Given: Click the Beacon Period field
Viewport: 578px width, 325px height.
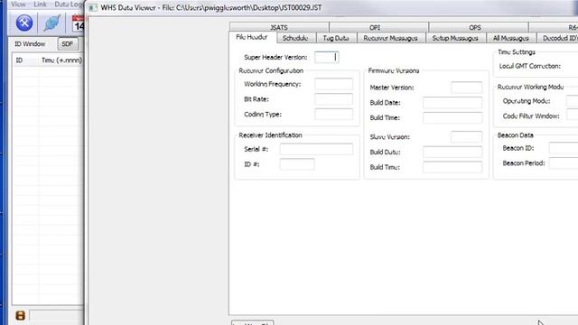Looking at the screenshot, I should click(564, 163).
